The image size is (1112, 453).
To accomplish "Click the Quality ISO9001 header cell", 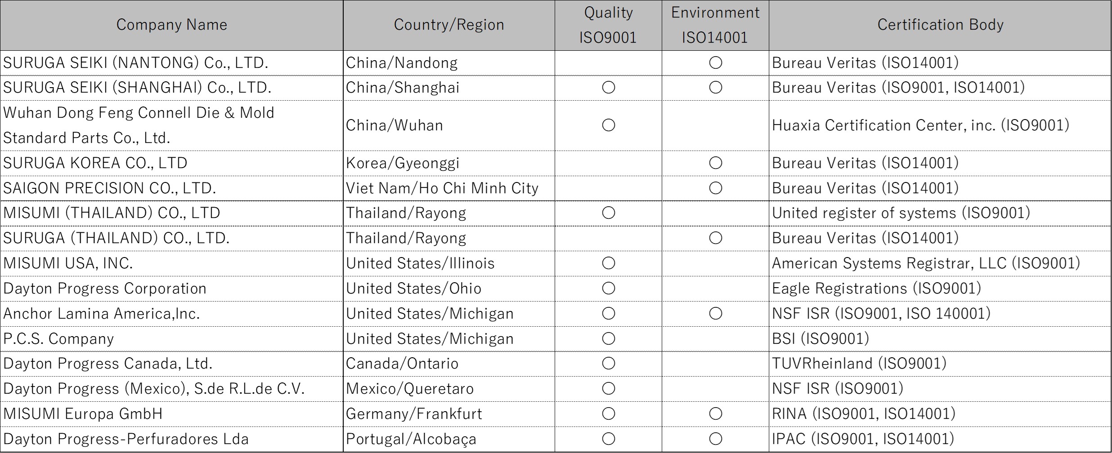I will [608, 25].
